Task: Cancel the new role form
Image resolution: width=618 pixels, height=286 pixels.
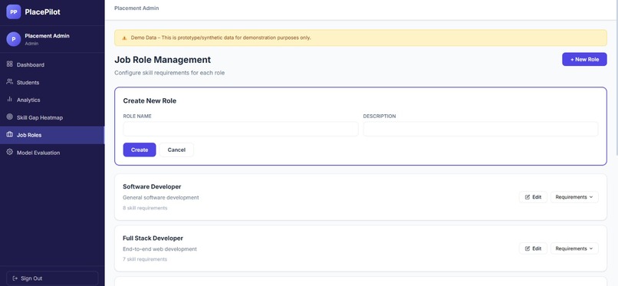Action: pyautogui.click(x=176, y=150)
